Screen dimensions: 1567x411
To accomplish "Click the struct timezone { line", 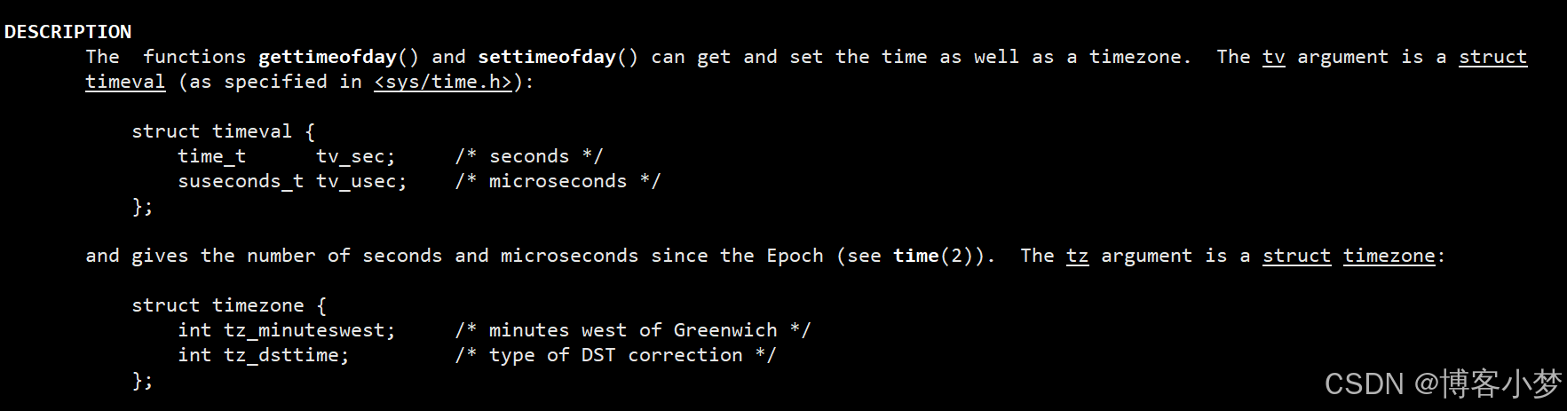I will (x=229, y=305).
